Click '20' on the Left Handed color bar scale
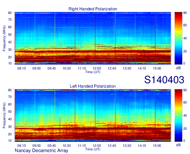The height and width of the screenshot is (154, 190). [185, 129]
